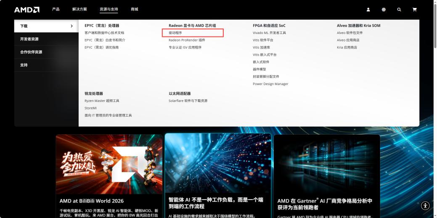The width and height of the screenshot is (437, 218).
Task: Open 器件模型 link
Action: click(x=260, y=69)
